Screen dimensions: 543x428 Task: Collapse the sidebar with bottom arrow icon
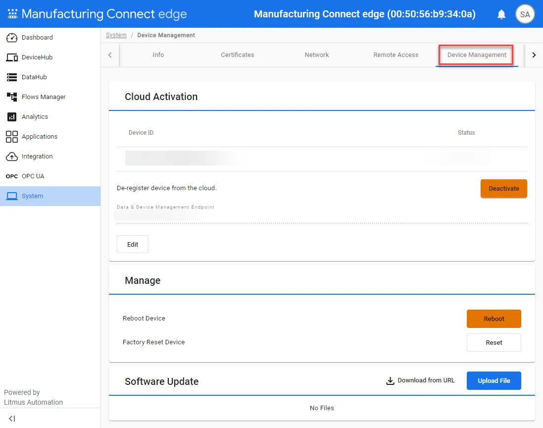click(x=12, y=418)
